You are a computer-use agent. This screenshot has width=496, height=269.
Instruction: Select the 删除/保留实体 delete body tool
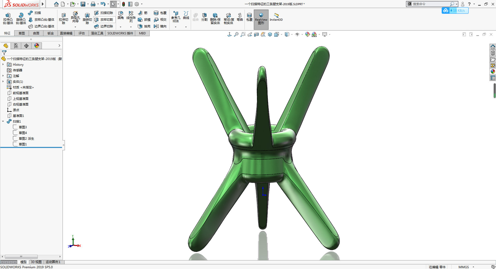coord(215,18)
